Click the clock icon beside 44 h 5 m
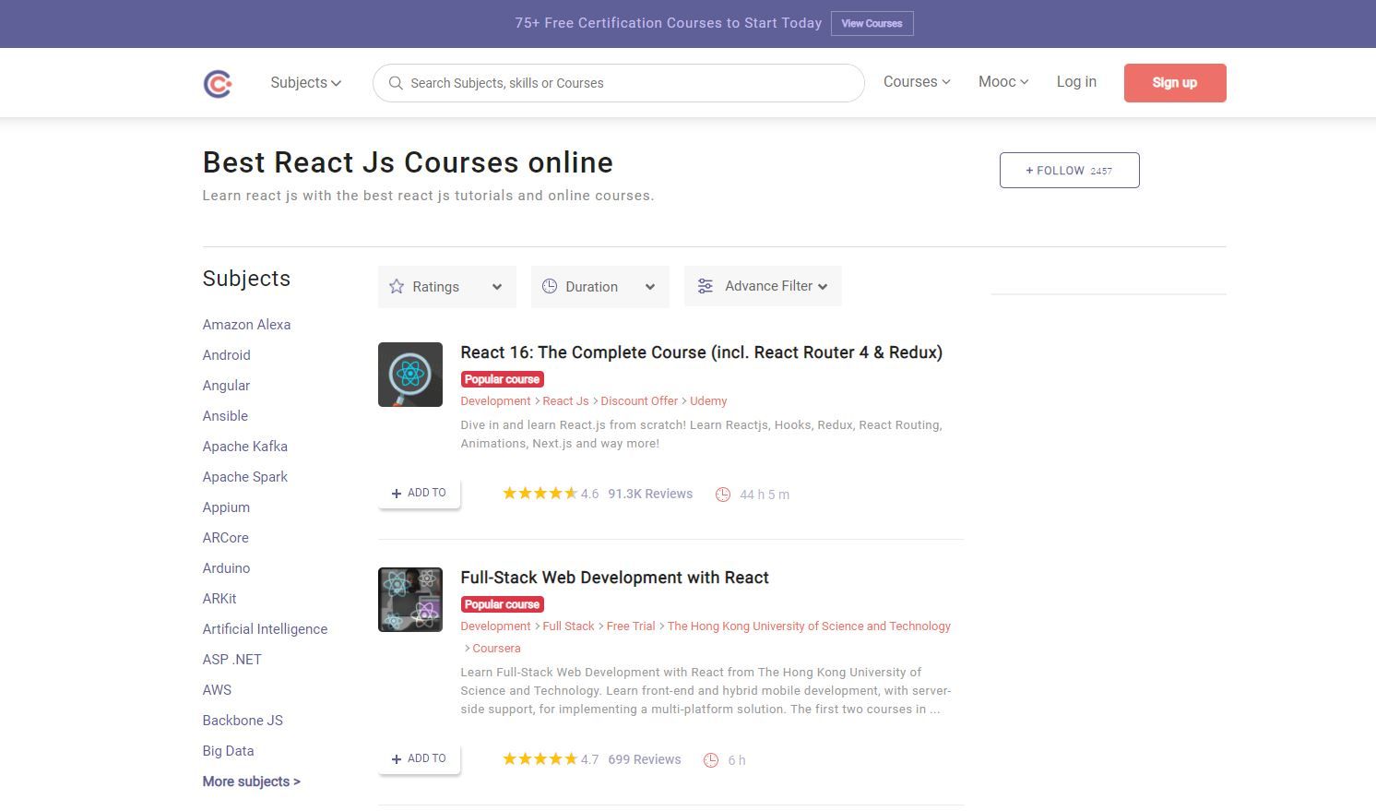This screenshot has height=811, width=1376. coord(723,495)
